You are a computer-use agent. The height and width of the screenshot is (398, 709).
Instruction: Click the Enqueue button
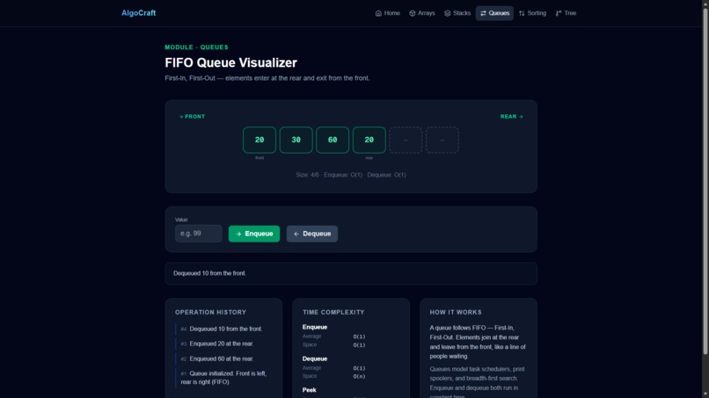pyautogui.click(x=254, y=234)
